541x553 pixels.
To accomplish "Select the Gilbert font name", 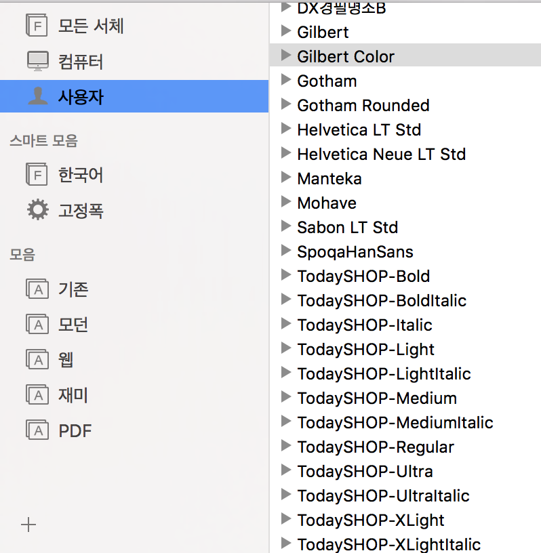I will [x=323, y=33].
